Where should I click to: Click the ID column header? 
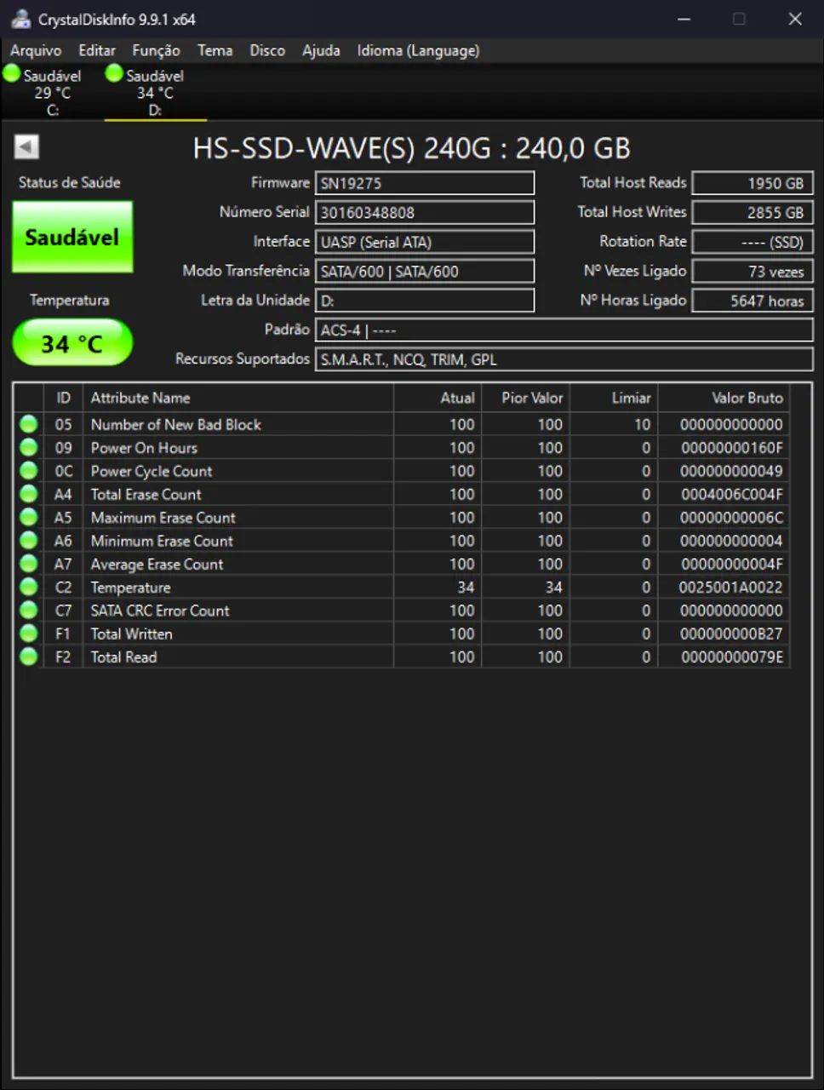tap(63, 398)
